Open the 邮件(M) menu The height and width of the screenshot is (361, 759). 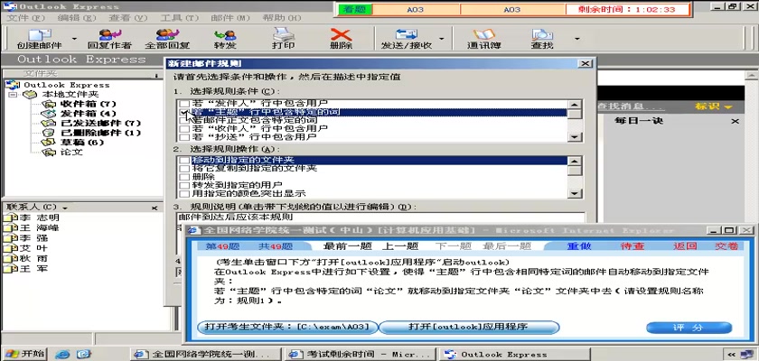(x=230, y=18)
